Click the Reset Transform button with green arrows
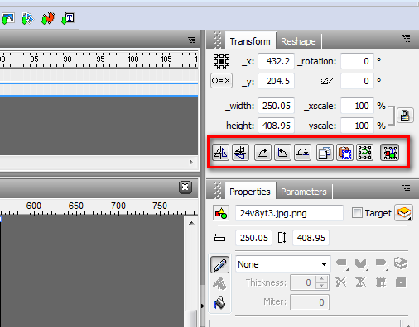 point(364,152)
